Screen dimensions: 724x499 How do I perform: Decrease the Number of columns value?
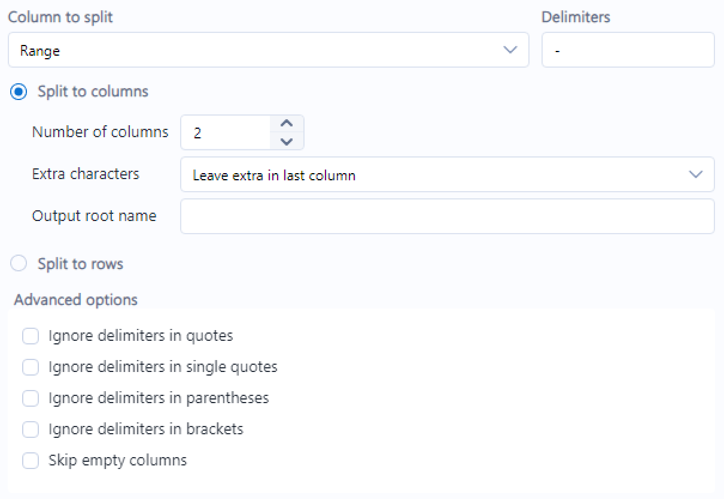coord(287,141)
